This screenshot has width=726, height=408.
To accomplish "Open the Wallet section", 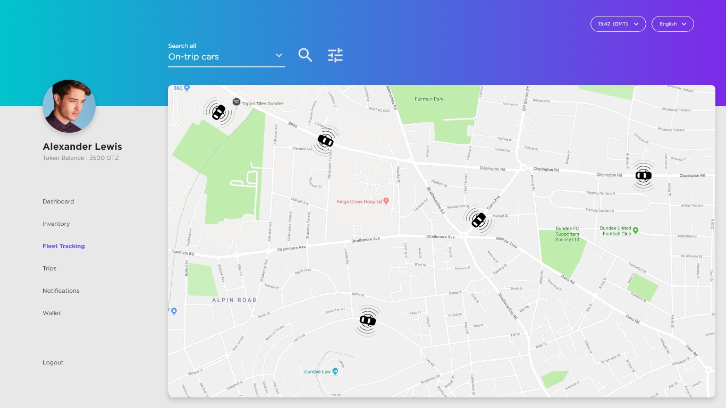I will click(x=52, y=313).
